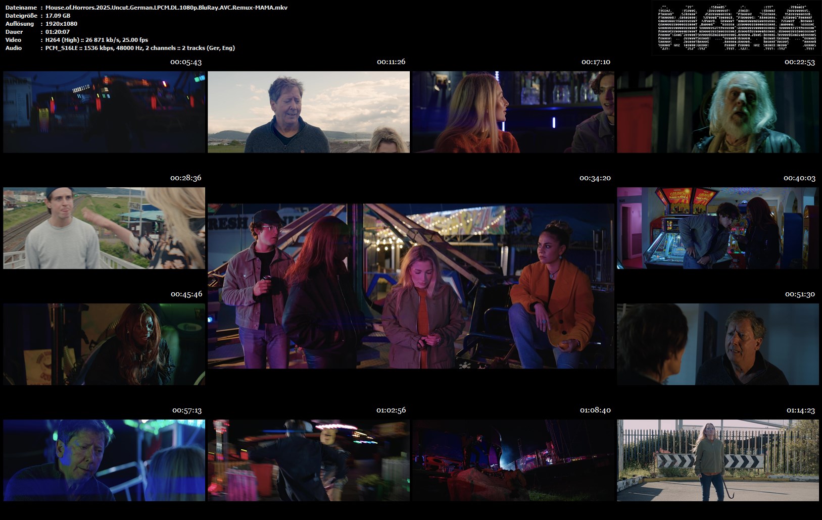822x520 pixels.
Task: Click the 01:02:56 timestamp label
Action: (x=391, y=410)
